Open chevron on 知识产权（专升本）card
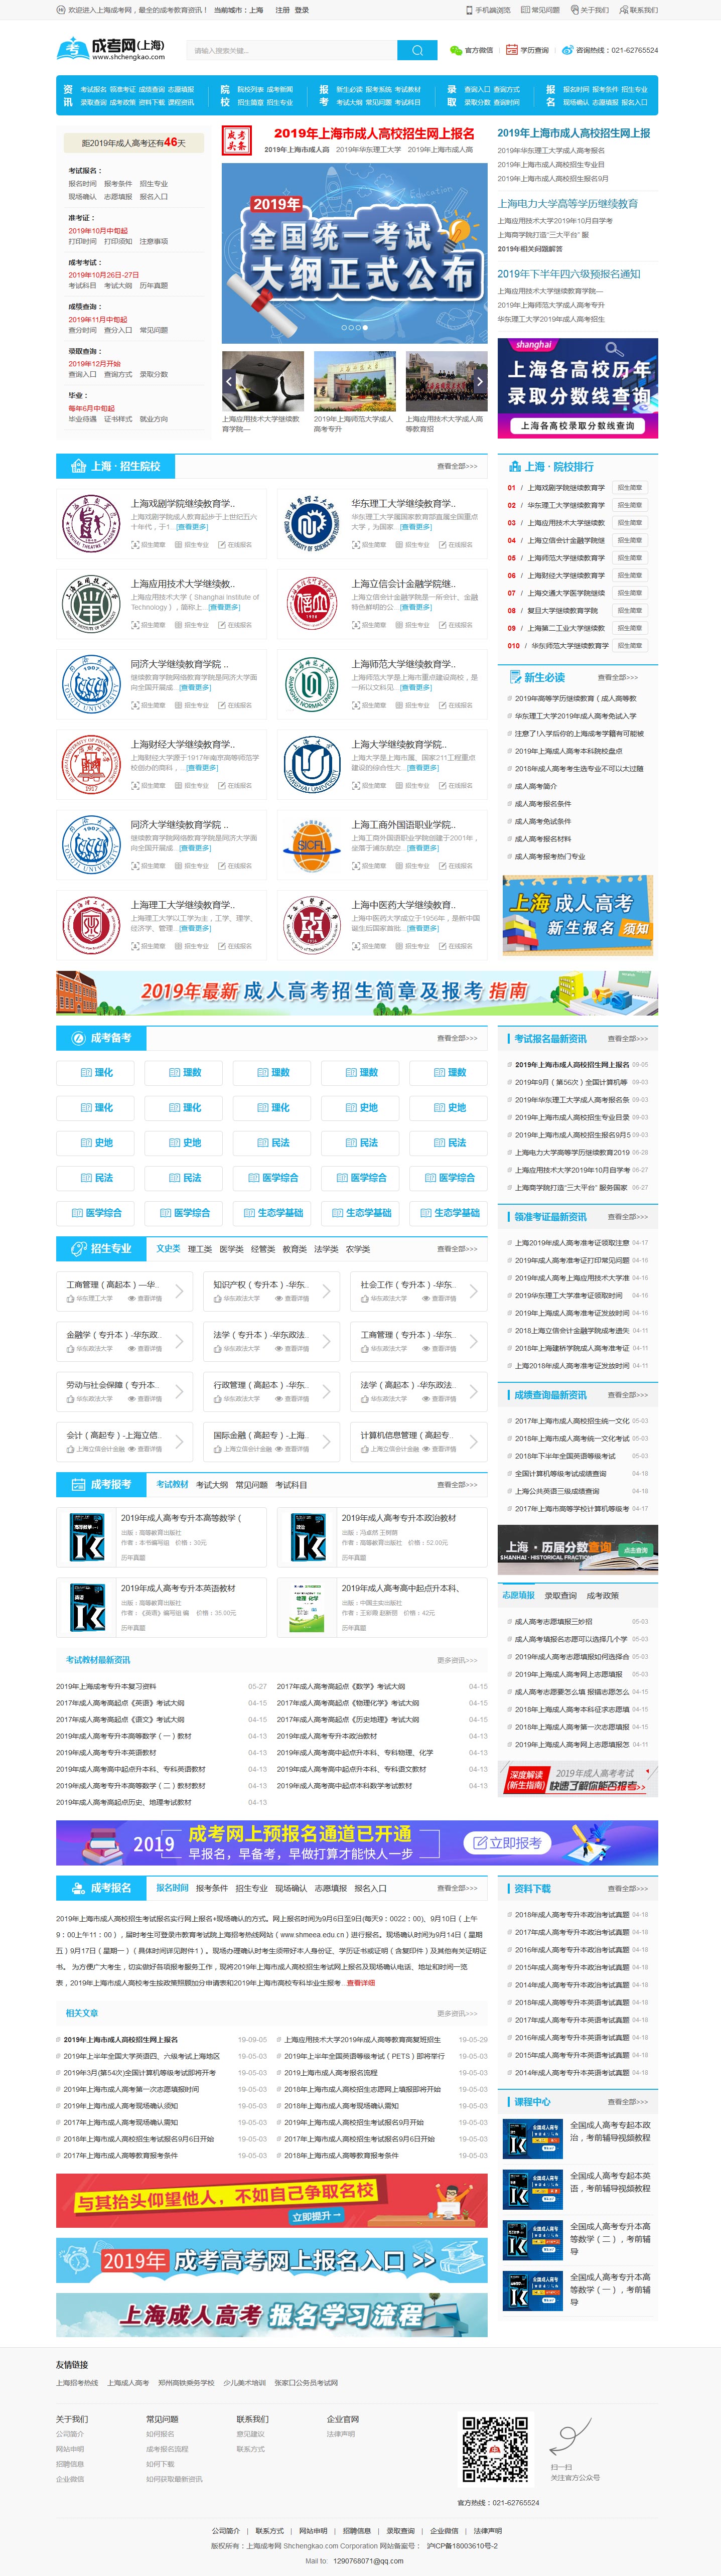721x2576 pixels. click(x=326, y=1291)
